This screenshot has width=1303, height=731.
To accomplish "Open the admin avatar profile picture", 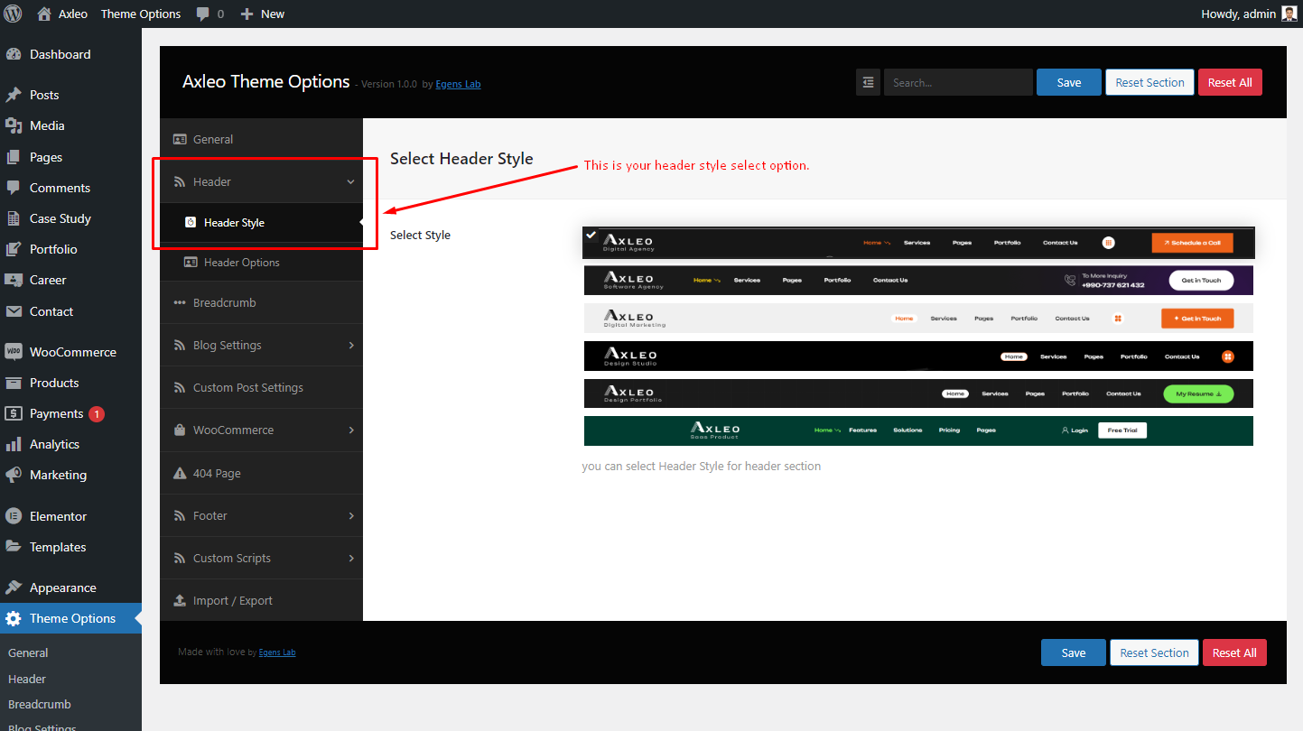I will point(1289,14).
